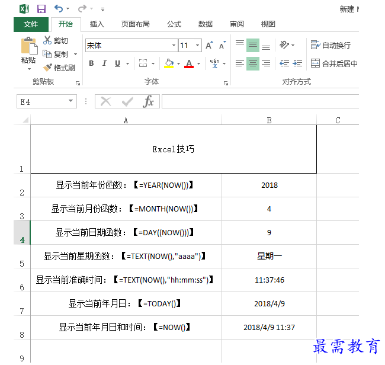Toggle middle vertical alignment
The width and height of the screenshot is (385, 365).
pos(253,45)
